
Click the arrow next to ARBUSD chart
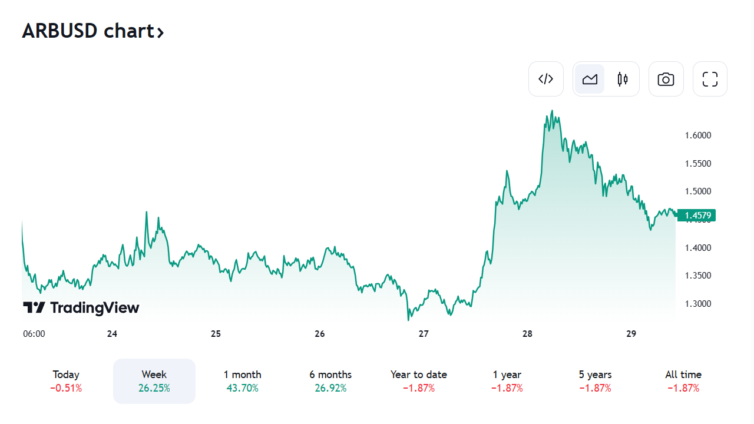(160, 32)
